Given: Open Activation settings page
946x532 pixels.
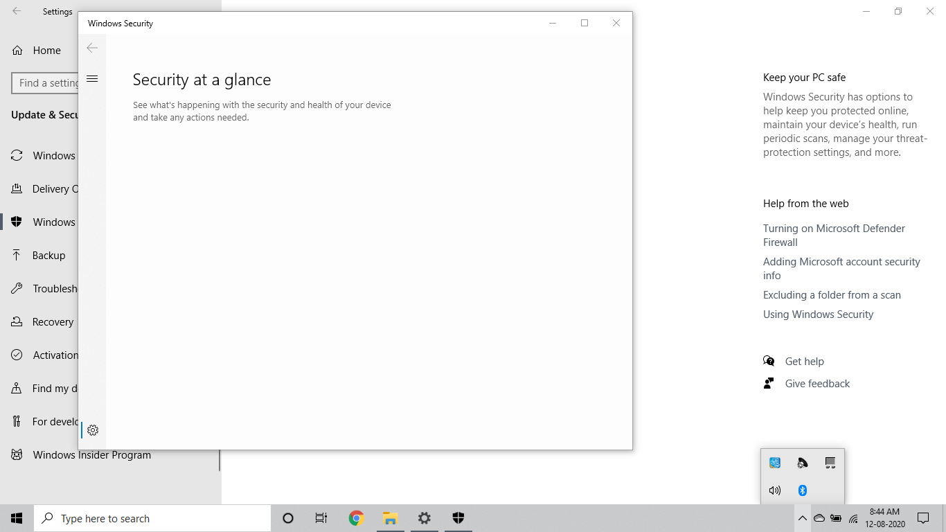Looking at the screenshot, I should [x=39, y=355].
